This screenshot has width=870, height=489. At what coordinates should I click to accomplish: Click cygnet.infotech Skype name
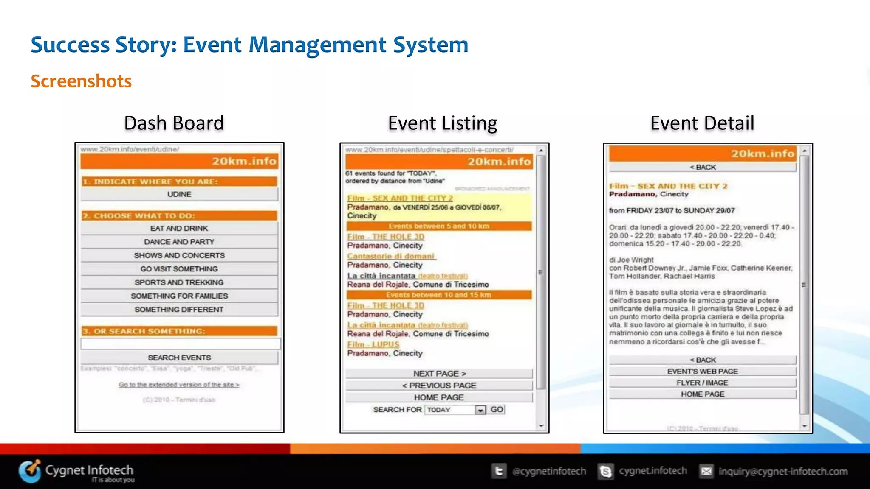click(653, 471)
